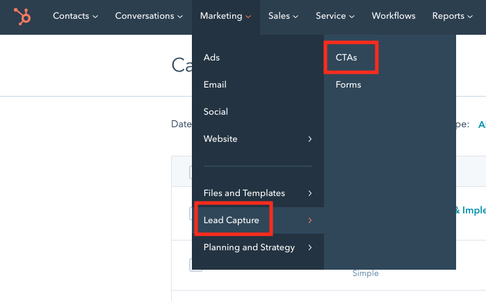Viewport: 486px width, 301px height.
Task: Click the Lead Capture menu item
Action: (232, 220)
